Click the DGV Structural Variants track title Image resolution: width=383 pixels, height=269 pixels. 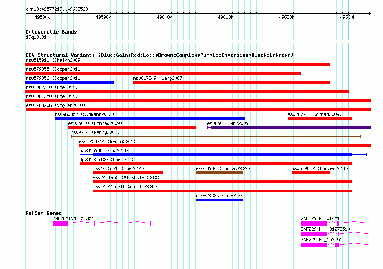tap(159, 55)
